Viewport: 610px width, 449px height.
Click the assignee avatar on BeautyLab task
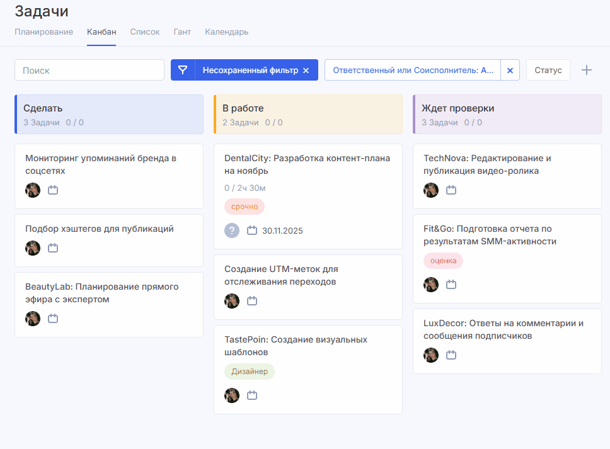[x=33, y=319]
